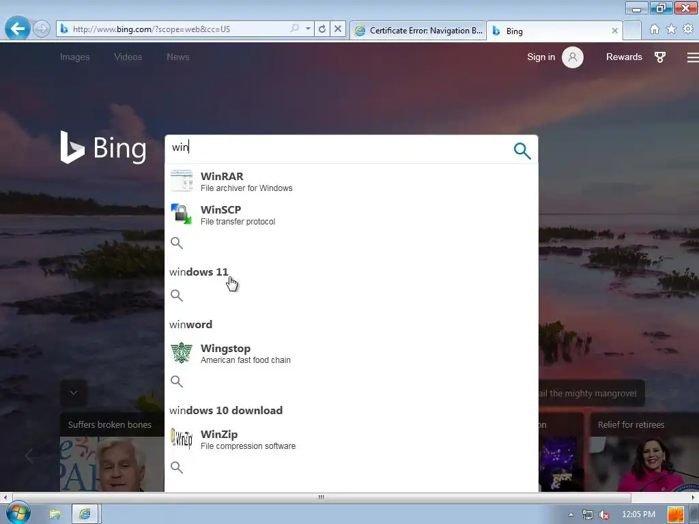699x524 pixels.
Task: Click the mighty mangrove image caption
Action: tap(591, 394)
